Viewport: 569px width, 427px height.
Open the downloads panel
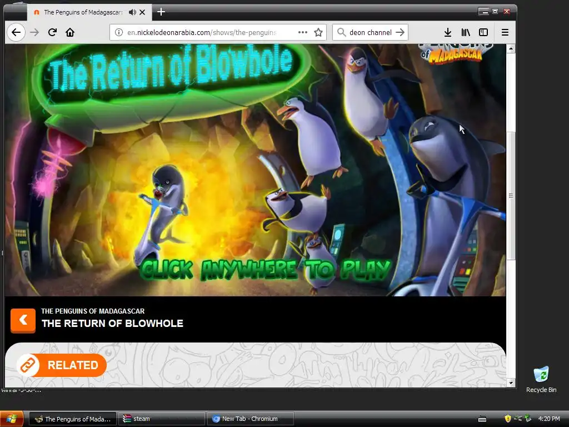tap(448, 32)
